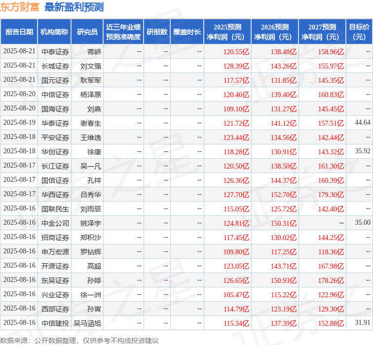
Task: Open the 中泰证券 institution entry
Action: [55, 52]
